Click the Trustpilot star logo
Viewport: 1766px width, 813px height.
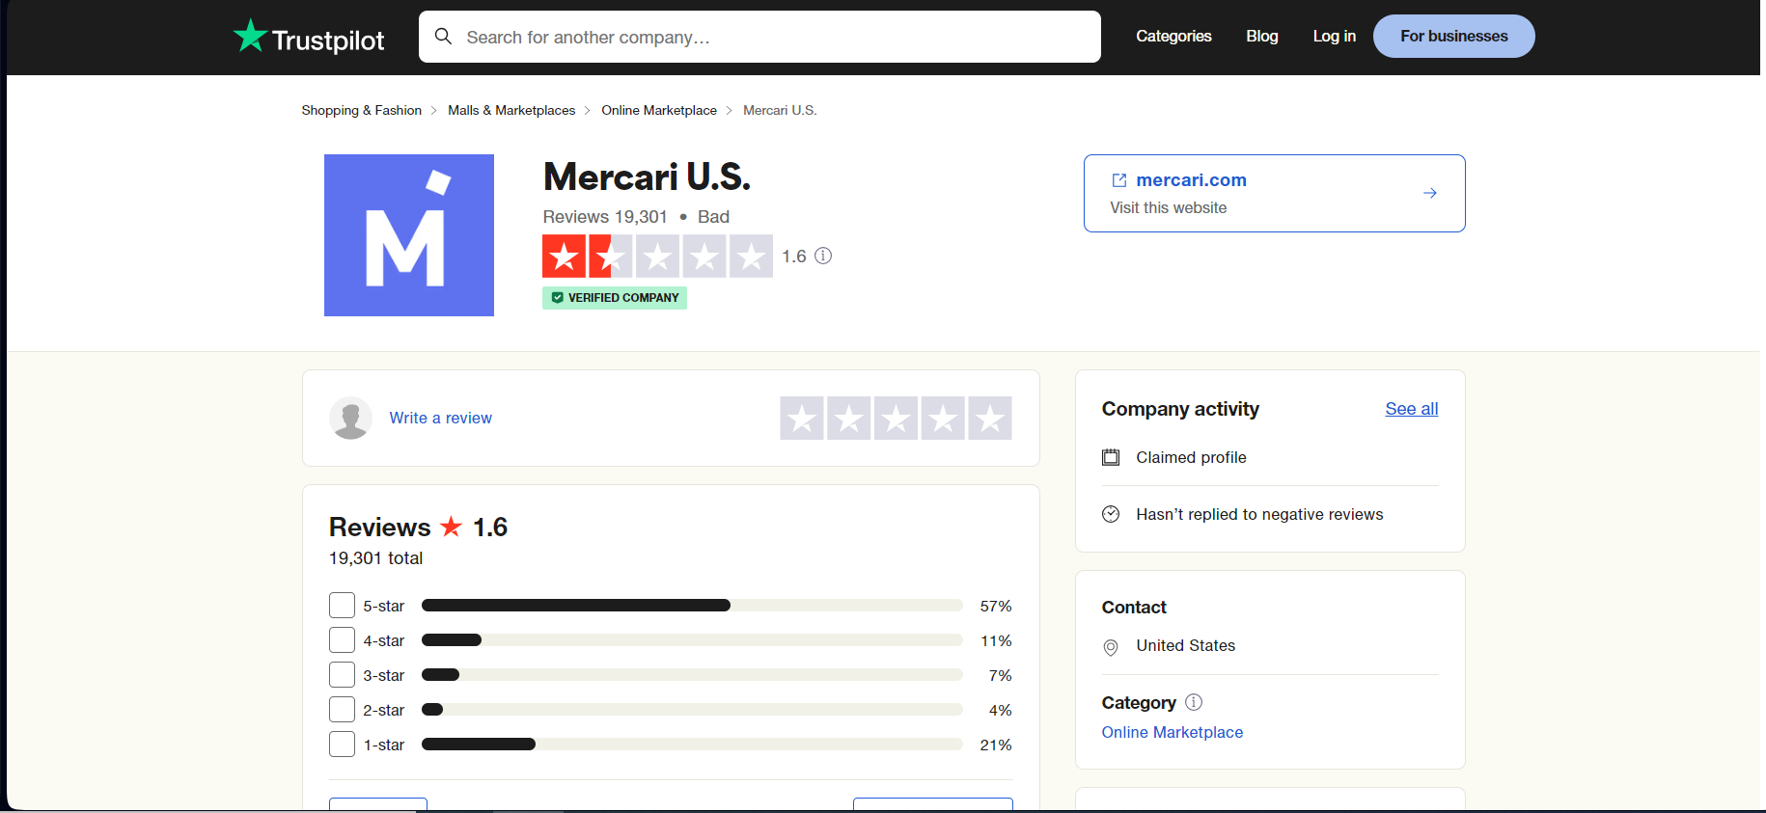tap(251, 37)
